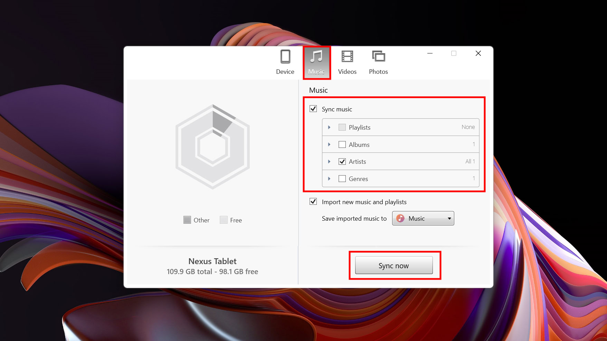607x341 pixels.
Task: Click the hexagonal storage usage chart
Action: coord(212,147)
